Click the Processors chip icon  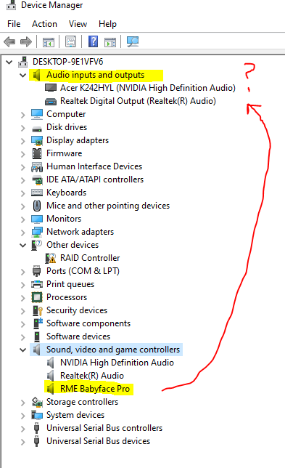point(37,297)
